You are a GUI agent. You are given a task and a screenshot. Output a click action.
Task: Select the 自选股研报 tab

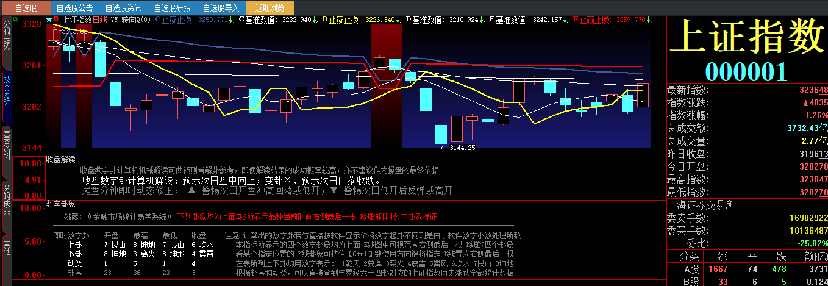point(172,8)
